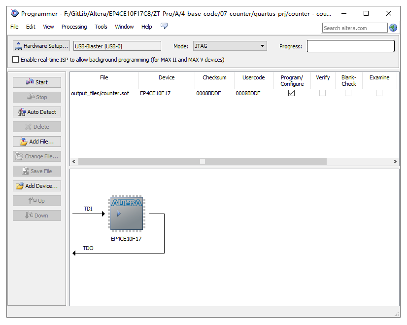Image resolution: width=407 pixels, height=325 pixels.
Task: Toggle the Examine checkbox for counter.sof
Action: [379, 93]
